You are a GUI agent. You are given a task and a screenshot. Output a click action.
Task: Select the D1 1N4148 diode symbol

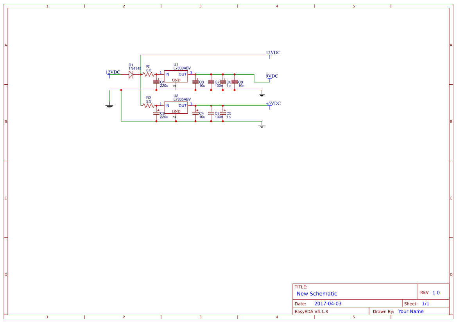(131, 74)
